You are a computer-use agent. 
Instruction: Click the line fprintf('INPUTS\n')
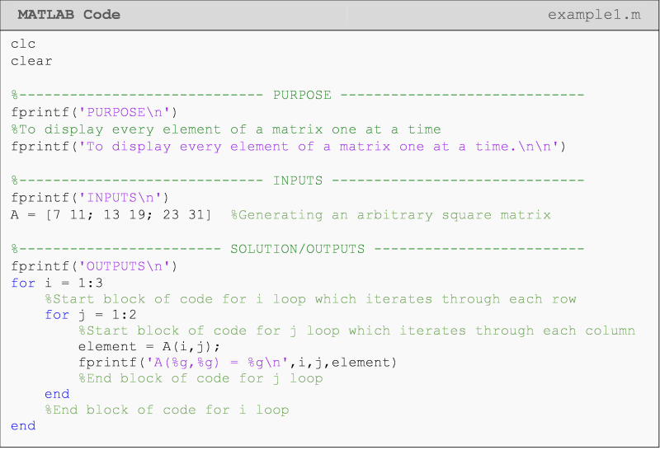[90, 198]
